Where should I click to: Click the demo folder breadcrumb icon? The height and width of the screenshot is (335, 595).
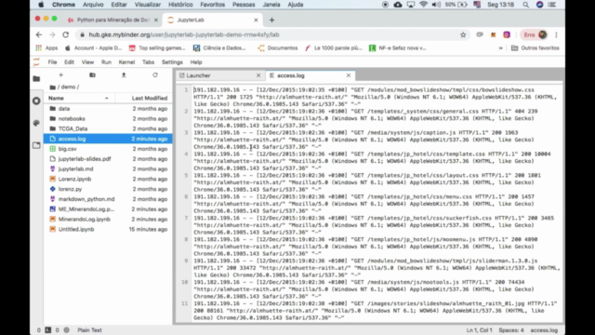(52, 87)
